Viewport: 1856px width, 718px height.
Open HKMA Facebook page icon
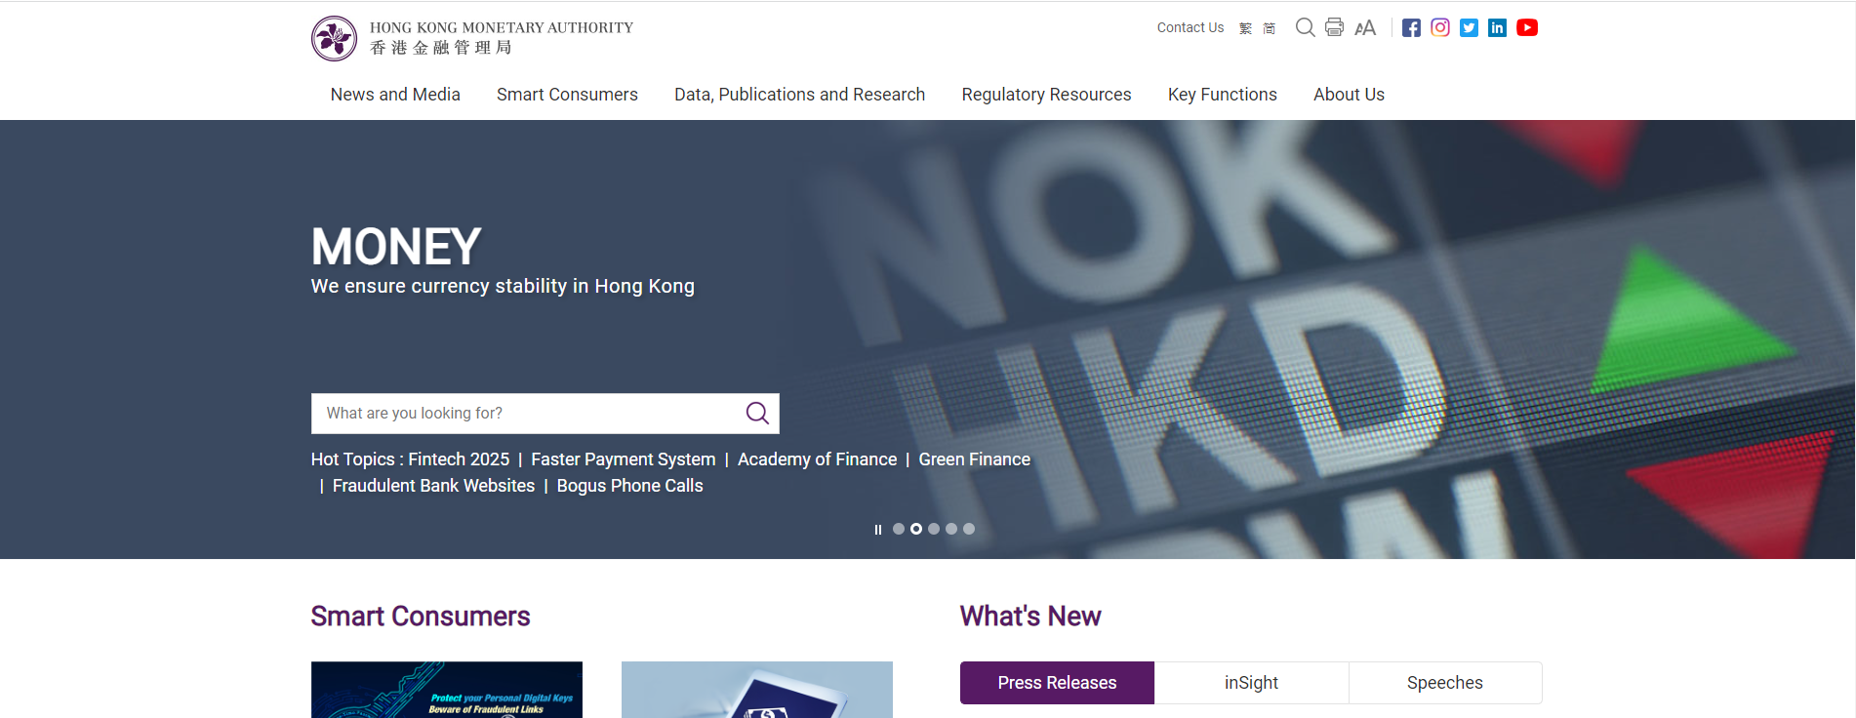(x=1411, y=27)
